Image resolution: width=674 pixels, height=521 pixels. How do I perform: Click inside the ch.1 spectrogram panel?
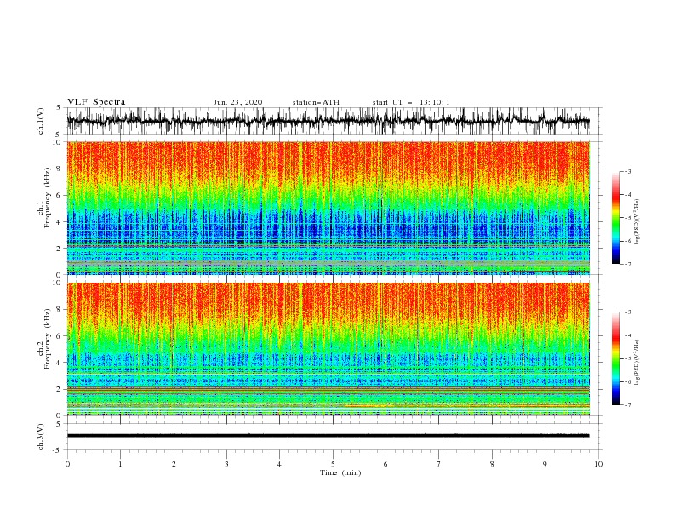[x=328, y=208]
